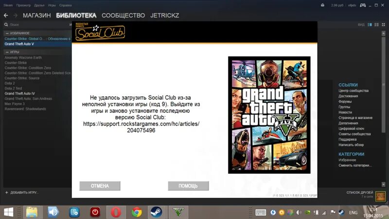Open the Поддержка link
389x219 pixels.
(x=348, y=139)
